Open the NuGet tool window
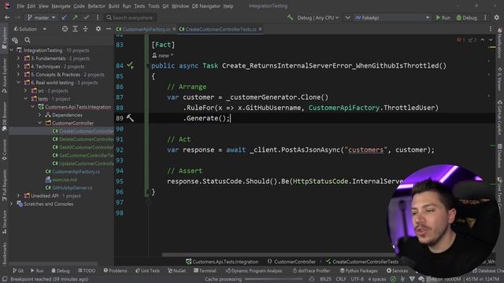The width and height of the screenshot is (504, 283). tap(176, 270)
